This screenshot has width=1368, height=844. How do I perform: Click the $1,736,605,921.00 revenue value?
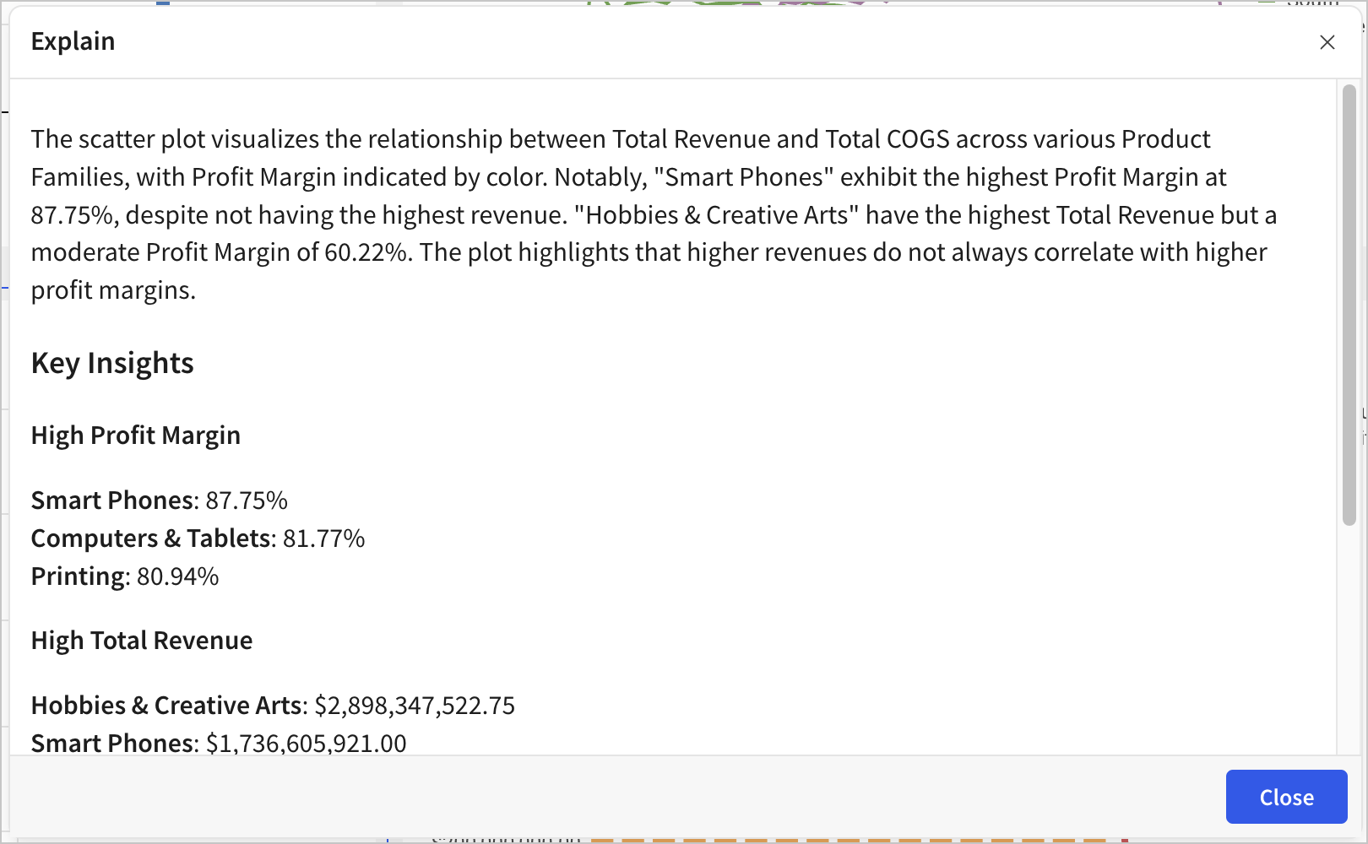point(307,744)
